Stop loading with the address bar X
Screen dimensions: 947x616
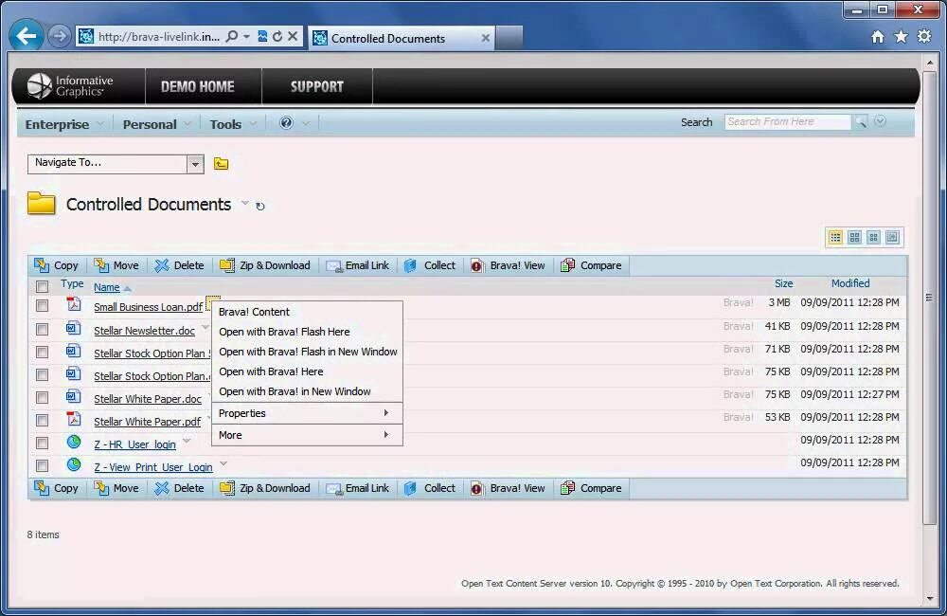(x=293, y=36)
